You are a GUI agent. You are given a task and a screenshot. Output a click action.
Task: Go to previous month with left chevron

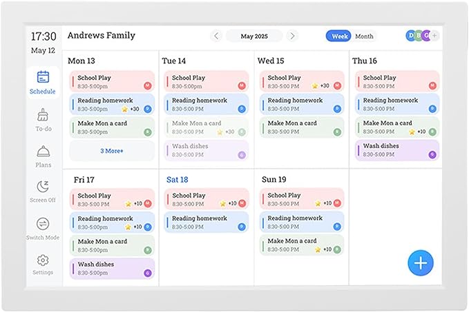(x=216, y=36)
